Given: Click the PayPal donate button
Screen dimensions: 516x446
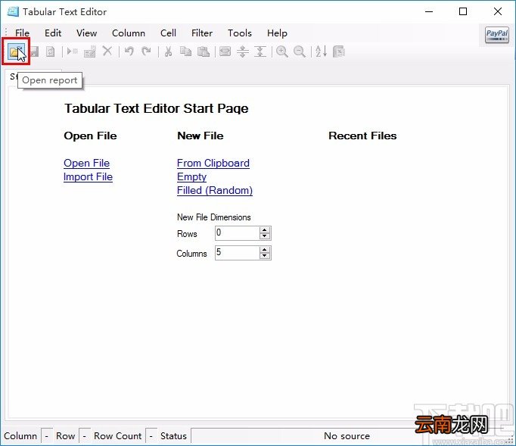Looking at the screenshot, I should tap(497, 35).
